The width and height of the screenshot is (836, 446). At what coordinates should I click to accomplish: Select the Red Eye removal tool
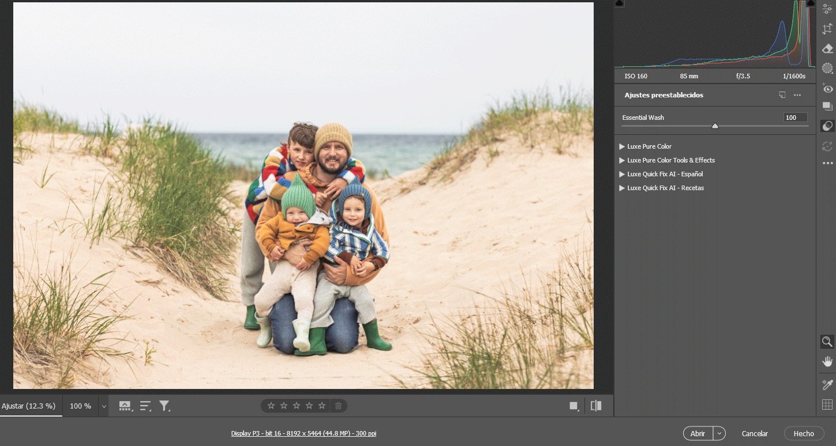click(827, 88)
